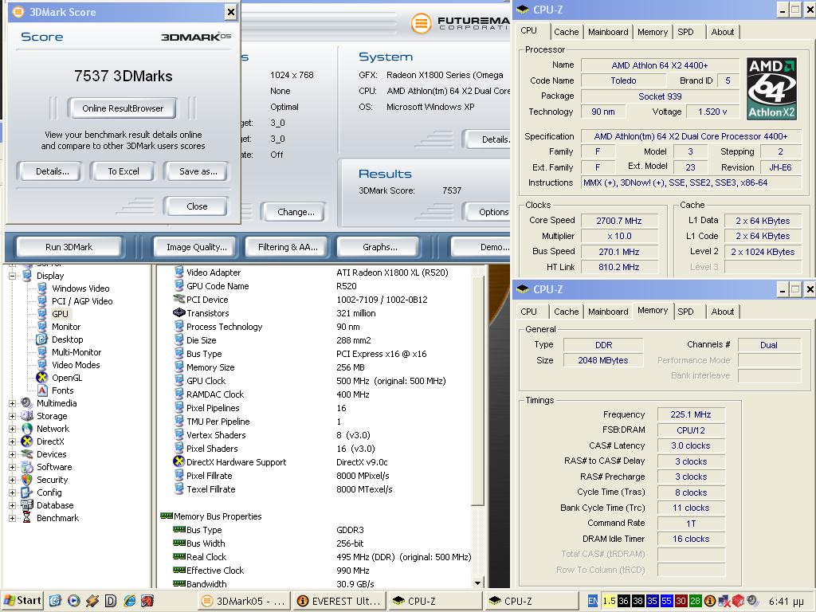Open Filtering & AA... settings

click(288, 247)
